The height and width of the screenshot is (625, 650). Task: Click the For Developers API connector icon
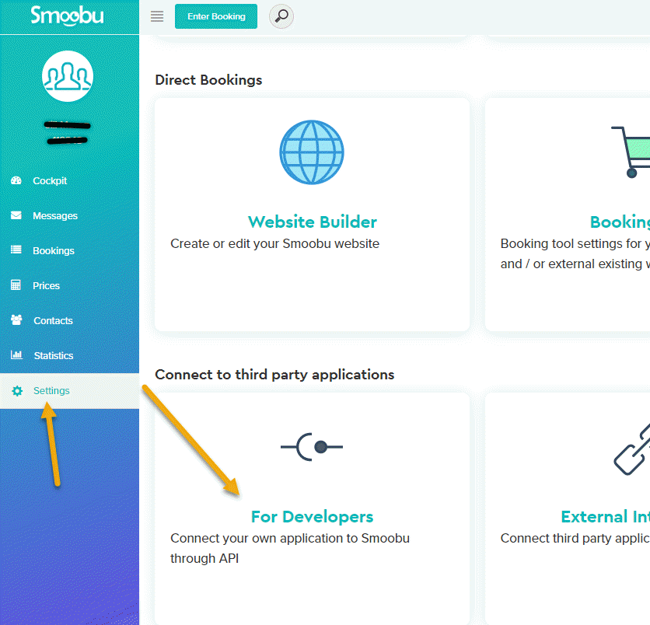312,447
